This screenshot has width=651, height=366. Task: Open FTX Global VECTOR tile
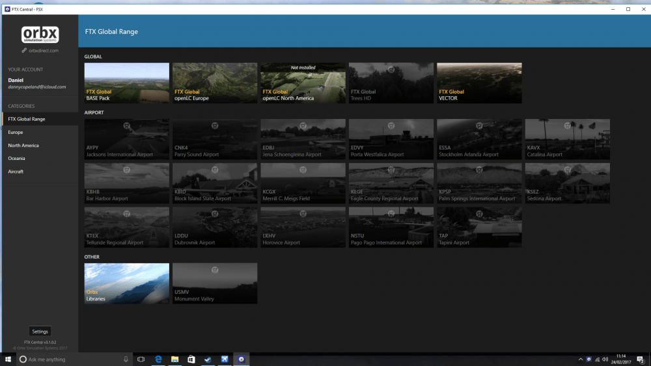click(479, 83)
